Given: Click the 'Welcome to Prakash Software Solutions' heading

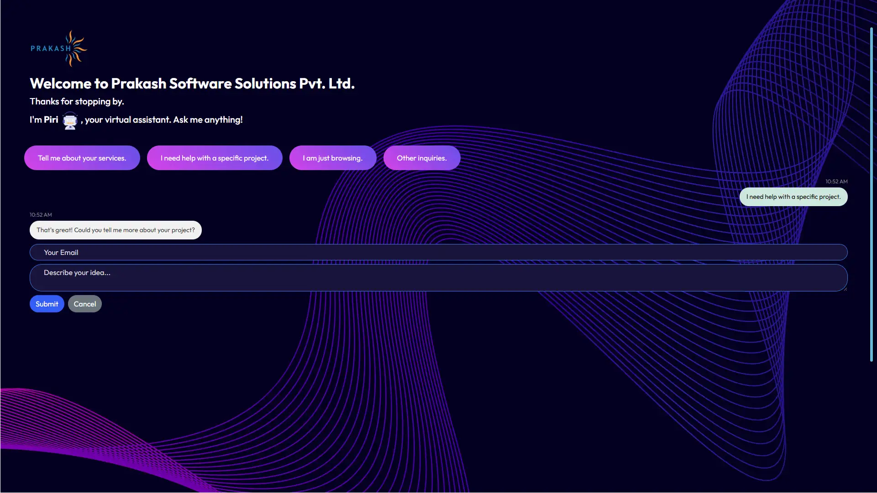Looking at the screenshot, I should coord(192,83).
